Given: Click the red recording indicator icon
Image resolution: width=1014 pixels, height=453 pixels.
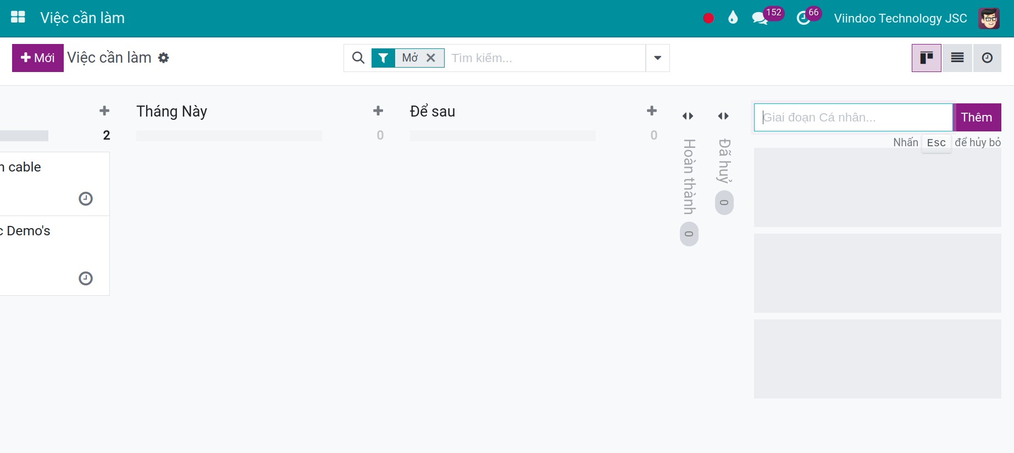Looking at the screenshot, I should (708, 18).
